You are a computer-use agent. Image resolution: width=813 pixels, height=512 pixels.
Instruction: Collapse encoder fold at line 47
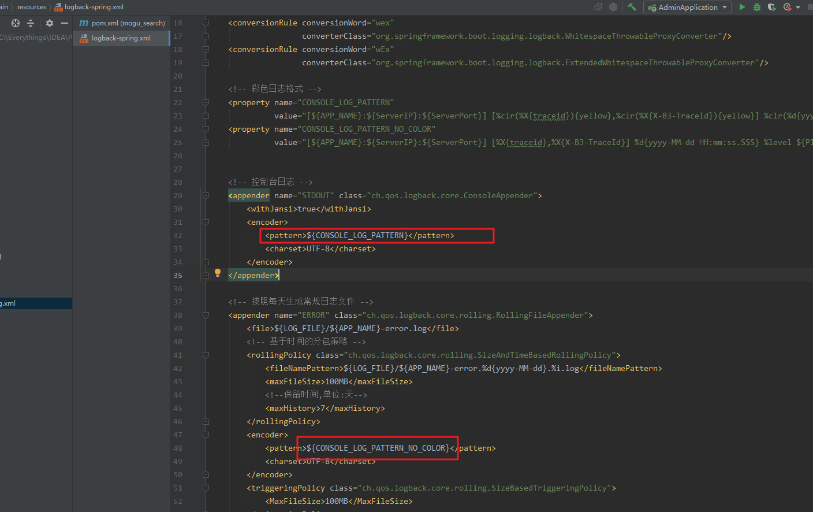206,435
